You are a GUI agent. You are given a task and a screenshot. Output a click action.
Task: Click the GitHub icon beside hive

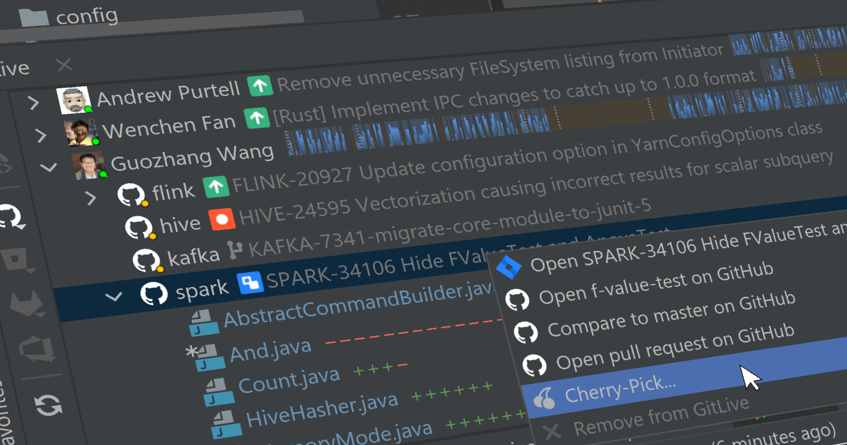pyautogui.click(x=139, y=227)
